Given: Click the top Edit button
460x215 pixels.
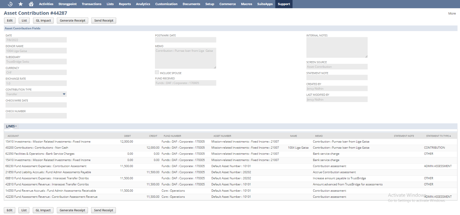Looking at the screenshot, I should pyautogui.click(x=10, y=21).
